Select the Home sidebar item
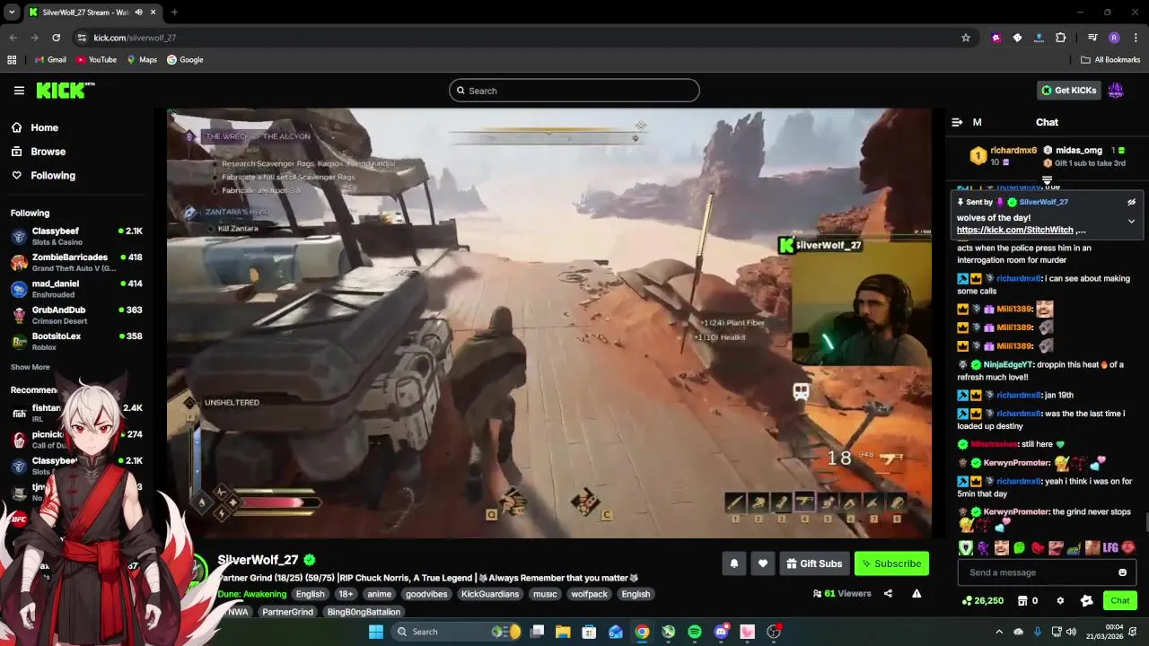The height and width of the screenshot is (646, 1149). pos(35,127)
